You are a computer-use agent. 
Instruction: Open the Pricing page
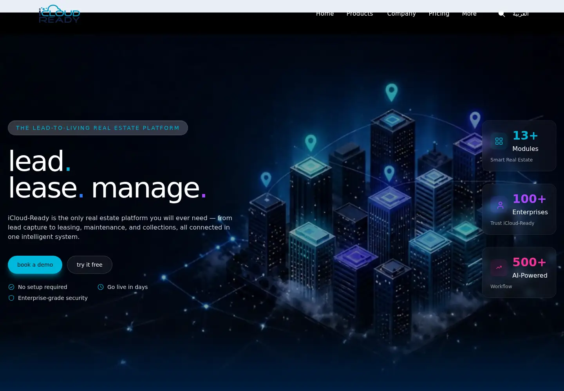(439, 14)
